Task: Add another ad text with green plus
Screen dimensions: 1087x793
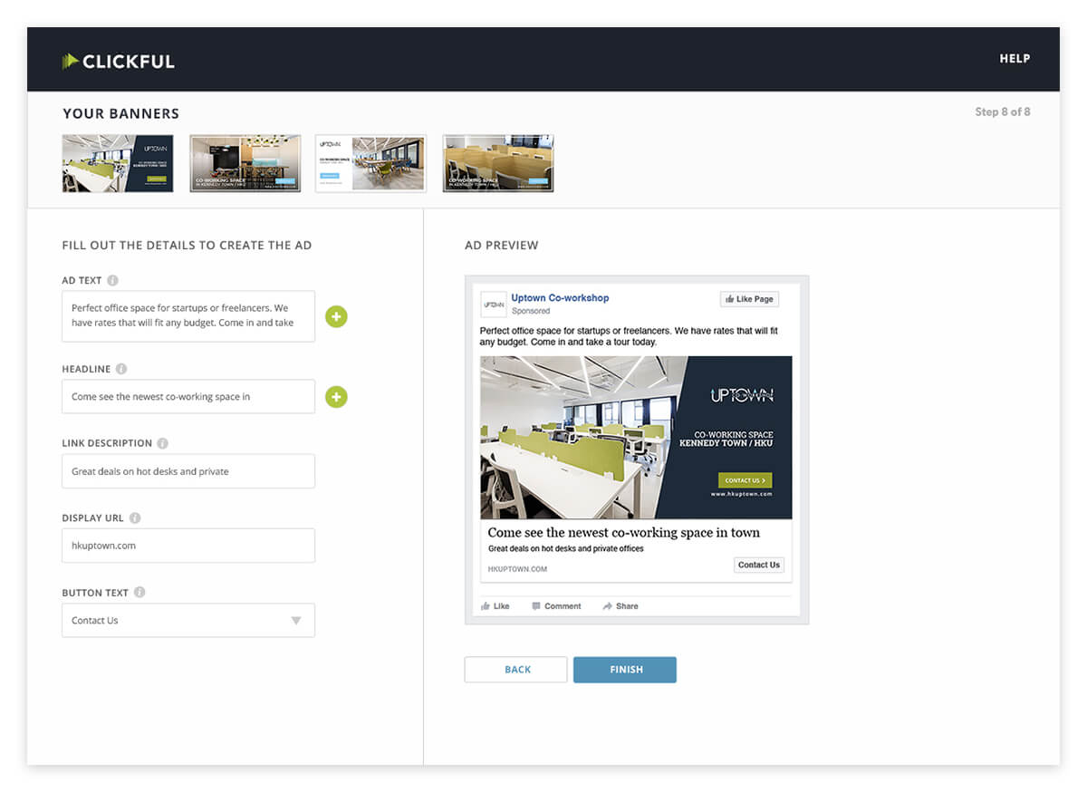Action: 336,317
